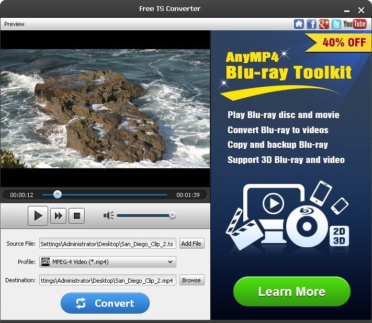Click the total duration 00:01:39

188,195
